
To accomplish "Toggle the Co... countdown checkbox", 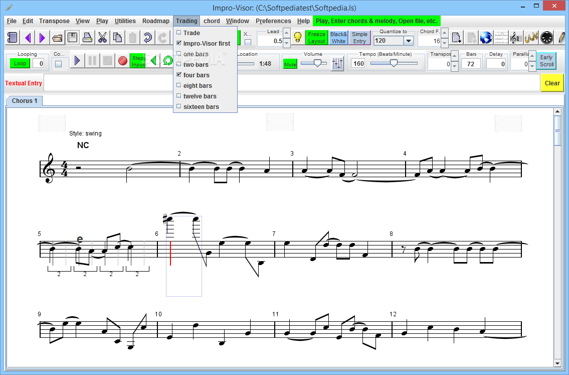I will coord(59,64).
